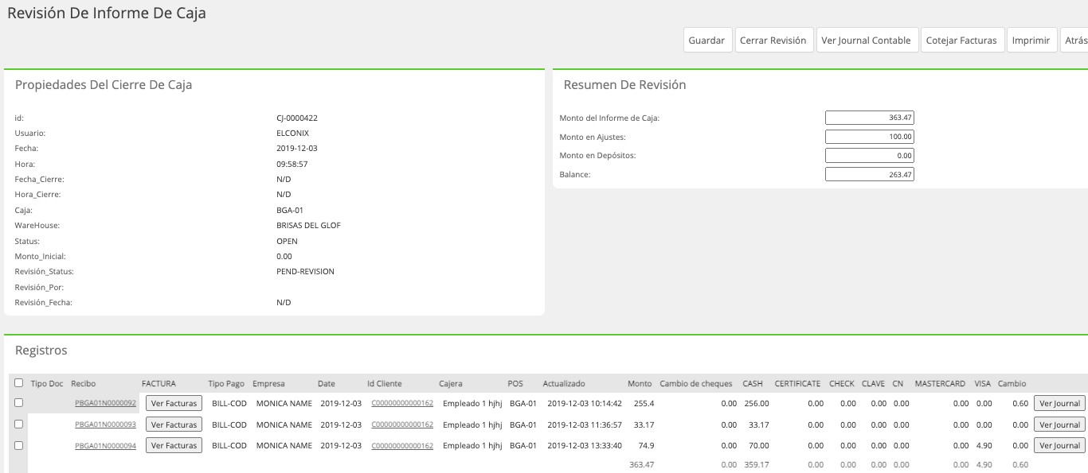Click the Registros section heading

pos(41,351)
